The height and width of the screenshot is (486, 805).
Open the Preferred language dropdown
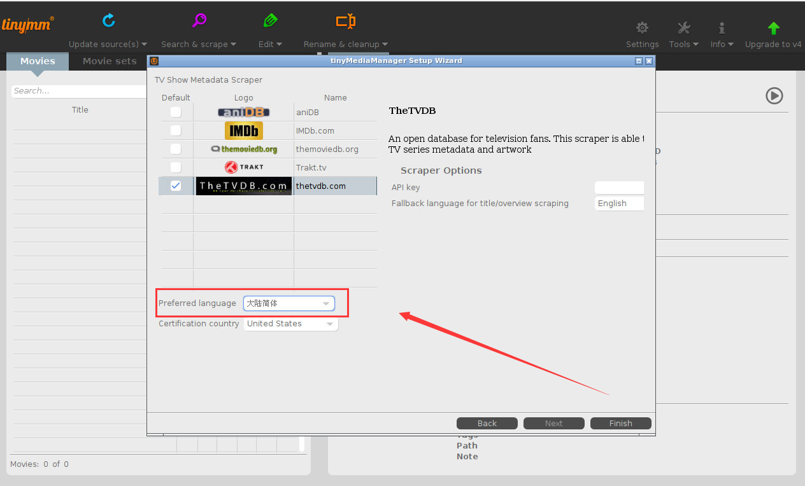click(289, 303)
